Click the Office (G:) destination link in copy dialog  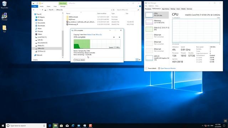pos(99,34)
